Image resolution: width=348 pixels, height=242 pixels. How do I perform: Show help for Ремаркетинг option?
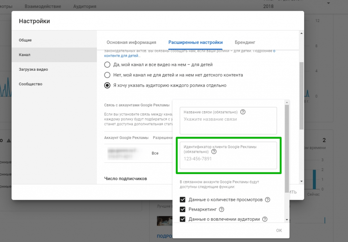pos(222,209)
